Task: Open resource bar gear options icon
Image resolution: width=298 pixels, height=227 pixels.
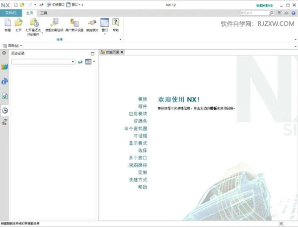Action: coord(4,53)
